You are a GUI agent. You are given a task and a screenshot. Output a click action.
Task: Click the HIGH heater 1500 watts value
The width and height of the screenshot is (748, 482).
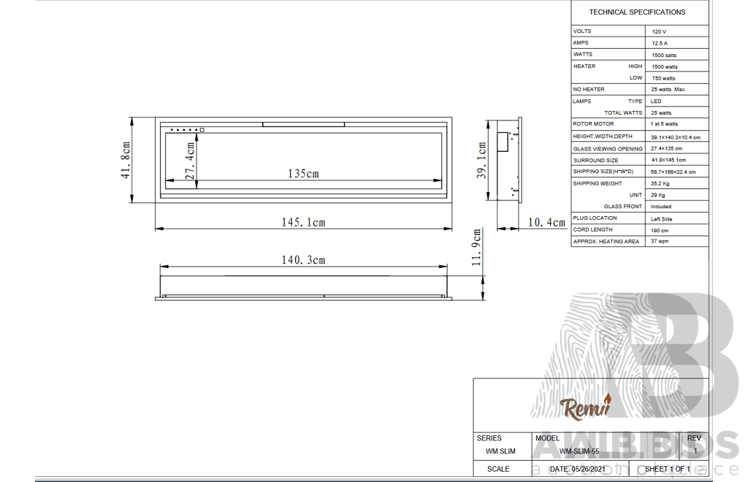(665, 66)
